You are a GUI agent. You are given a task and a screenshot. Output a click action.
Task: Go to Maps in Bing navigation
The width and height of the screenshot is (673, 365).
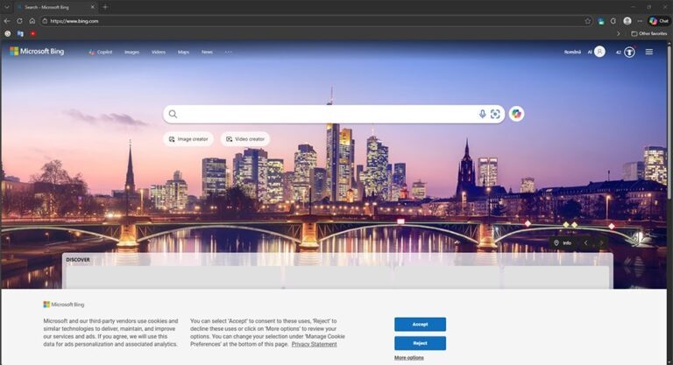tap(183, 52)
